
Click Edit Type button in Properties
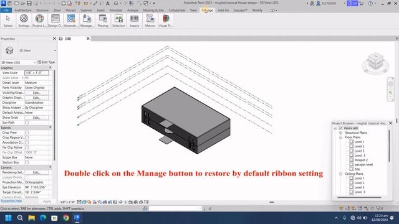coord(46,62)
